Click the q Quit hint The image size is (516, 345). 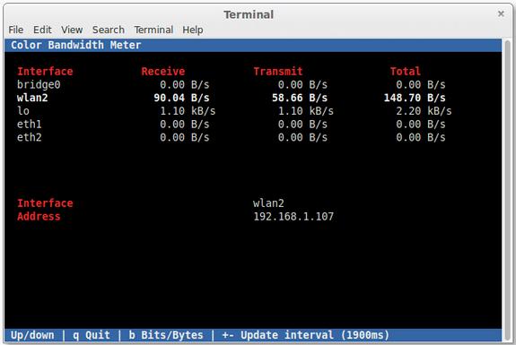pyautogui.click(x=92, y=335)
